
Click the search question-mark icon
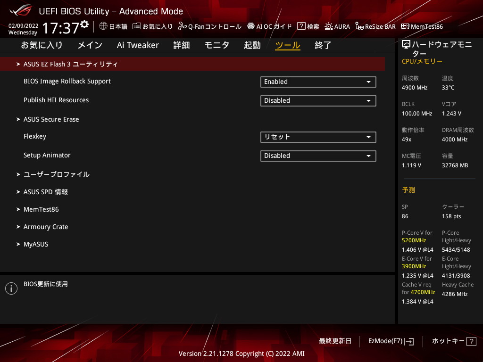coord(301,26)
